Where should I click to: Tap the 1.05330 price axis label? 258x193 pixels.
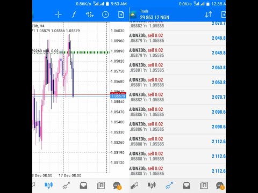pos(118,132)
